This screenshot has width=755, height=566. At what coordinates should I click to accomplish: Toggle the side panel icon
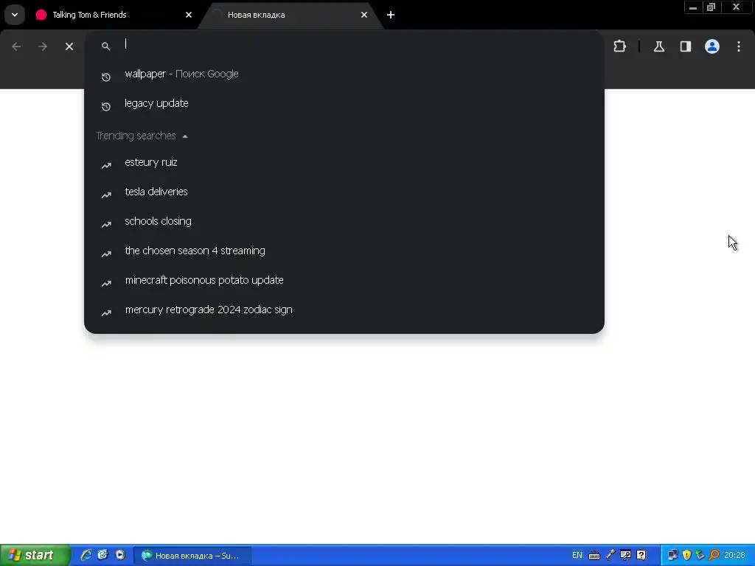[x=686, y=46]
